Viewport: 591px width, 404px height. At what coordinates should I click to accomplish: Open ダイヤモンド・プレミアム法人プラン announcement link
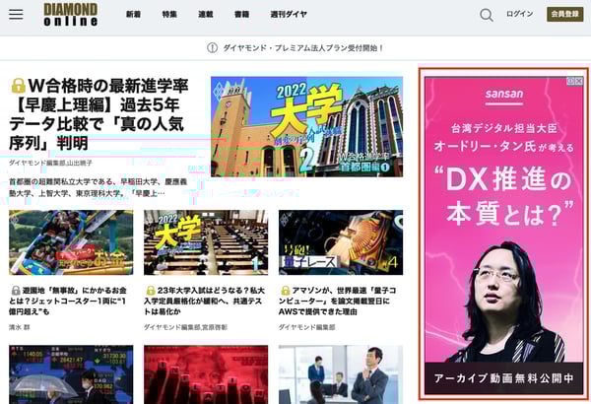pyautogui.click(x=302, y=48)
